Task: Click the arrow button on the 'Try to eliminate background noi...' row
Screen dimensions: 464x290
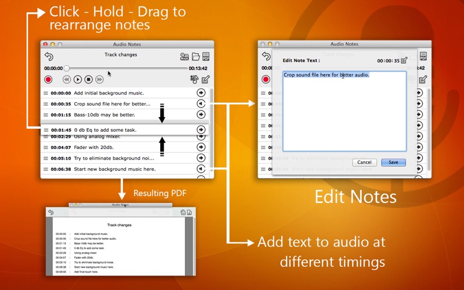Action: click(201, 158)
